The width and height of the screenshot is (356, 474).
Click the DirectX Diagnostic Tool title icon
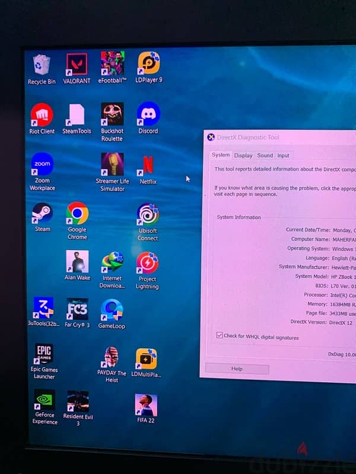[x=211, y=137]
